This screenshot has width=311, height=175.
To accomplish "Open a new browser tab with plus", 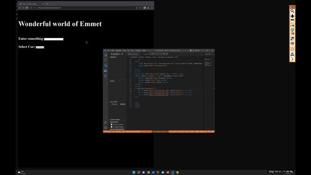I will 47,4.
